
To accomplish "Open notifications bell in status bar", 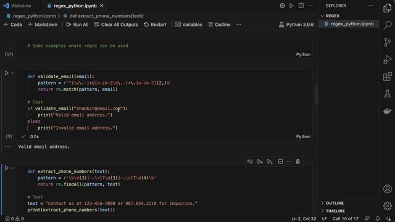I will (377, 218).
